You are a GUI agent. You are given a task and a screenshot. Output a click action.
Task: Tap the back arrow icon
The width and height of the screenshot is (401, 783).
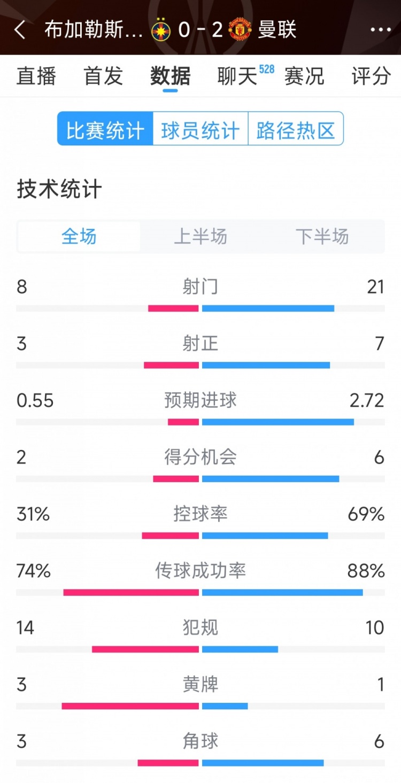click(20, 30)
